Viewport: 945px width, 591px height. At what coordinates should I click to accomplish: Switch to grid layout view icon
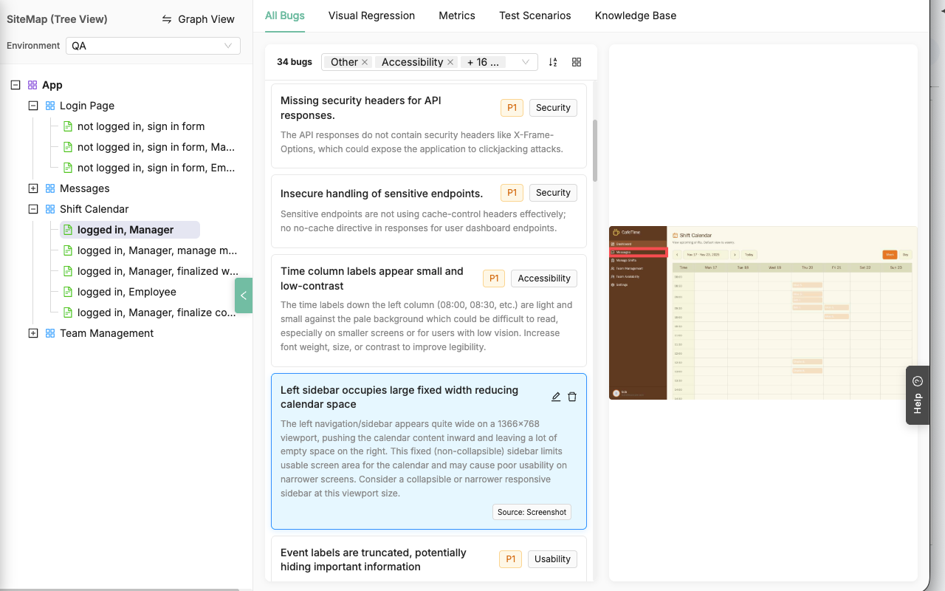(x=577, y=62)
